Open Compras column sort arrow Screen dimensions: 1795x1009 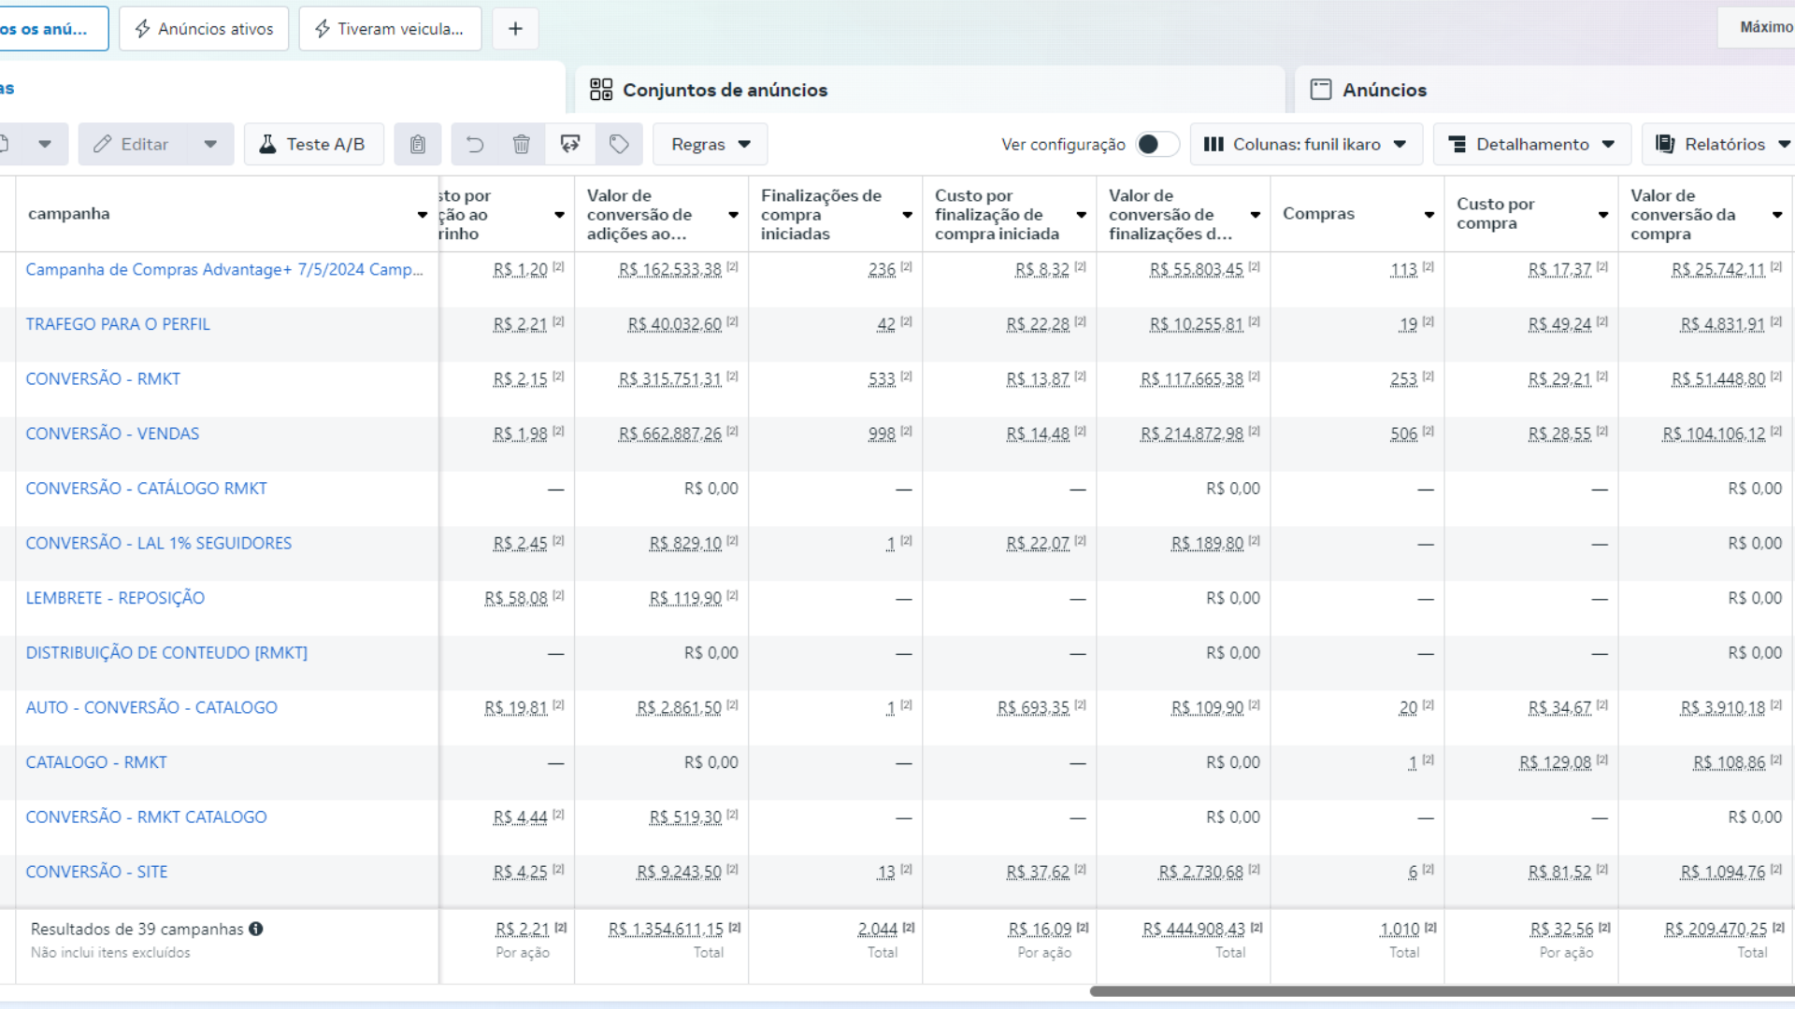click(x=1429, y=215)
